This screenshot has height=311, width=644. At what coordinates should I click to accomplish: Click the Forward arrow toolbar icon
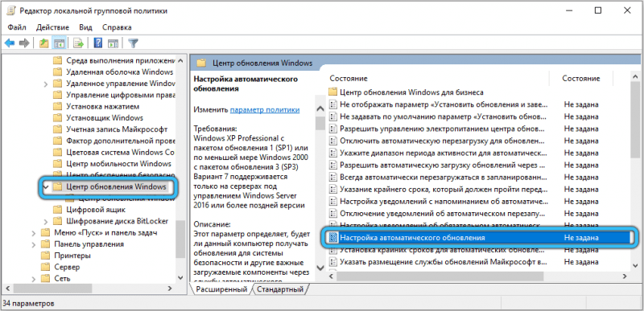(x=24, y=43)
